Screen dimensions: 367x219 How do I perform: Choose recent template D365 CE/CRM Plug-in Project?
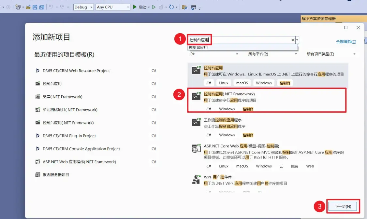[69, 136]
